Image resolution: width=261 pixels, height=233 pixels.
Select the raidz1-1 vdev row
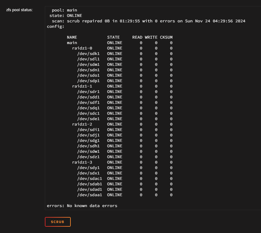(82, 86)
